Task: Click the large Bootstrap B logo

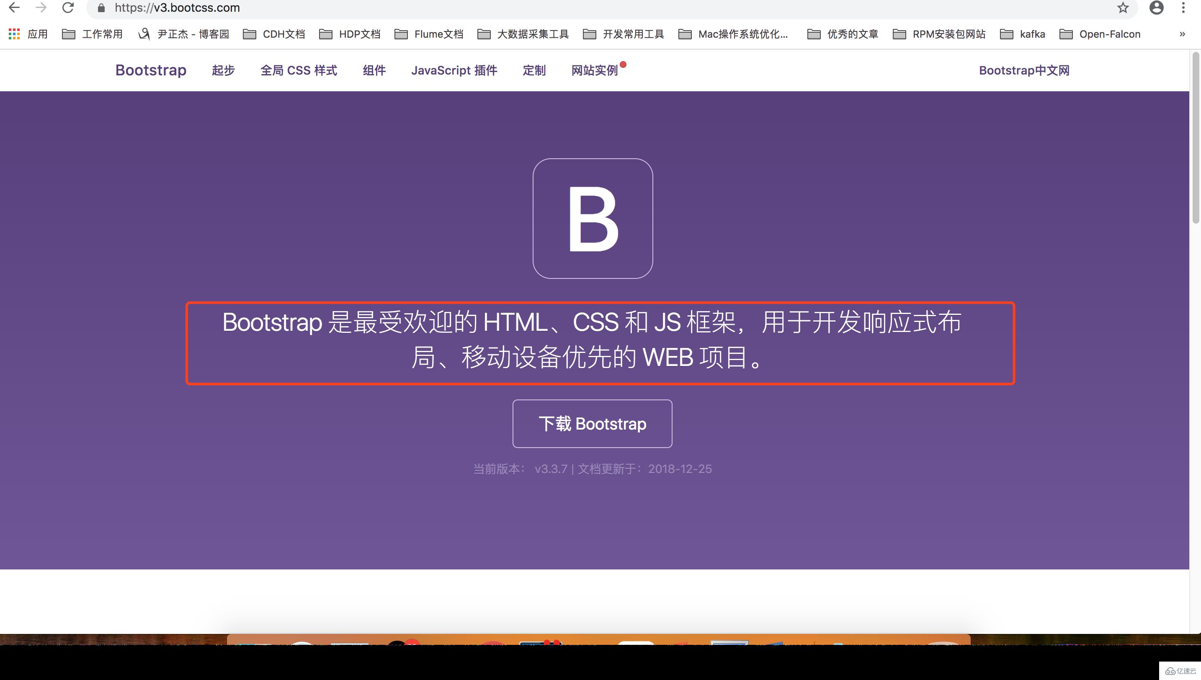Action: [x=593, y=219]
